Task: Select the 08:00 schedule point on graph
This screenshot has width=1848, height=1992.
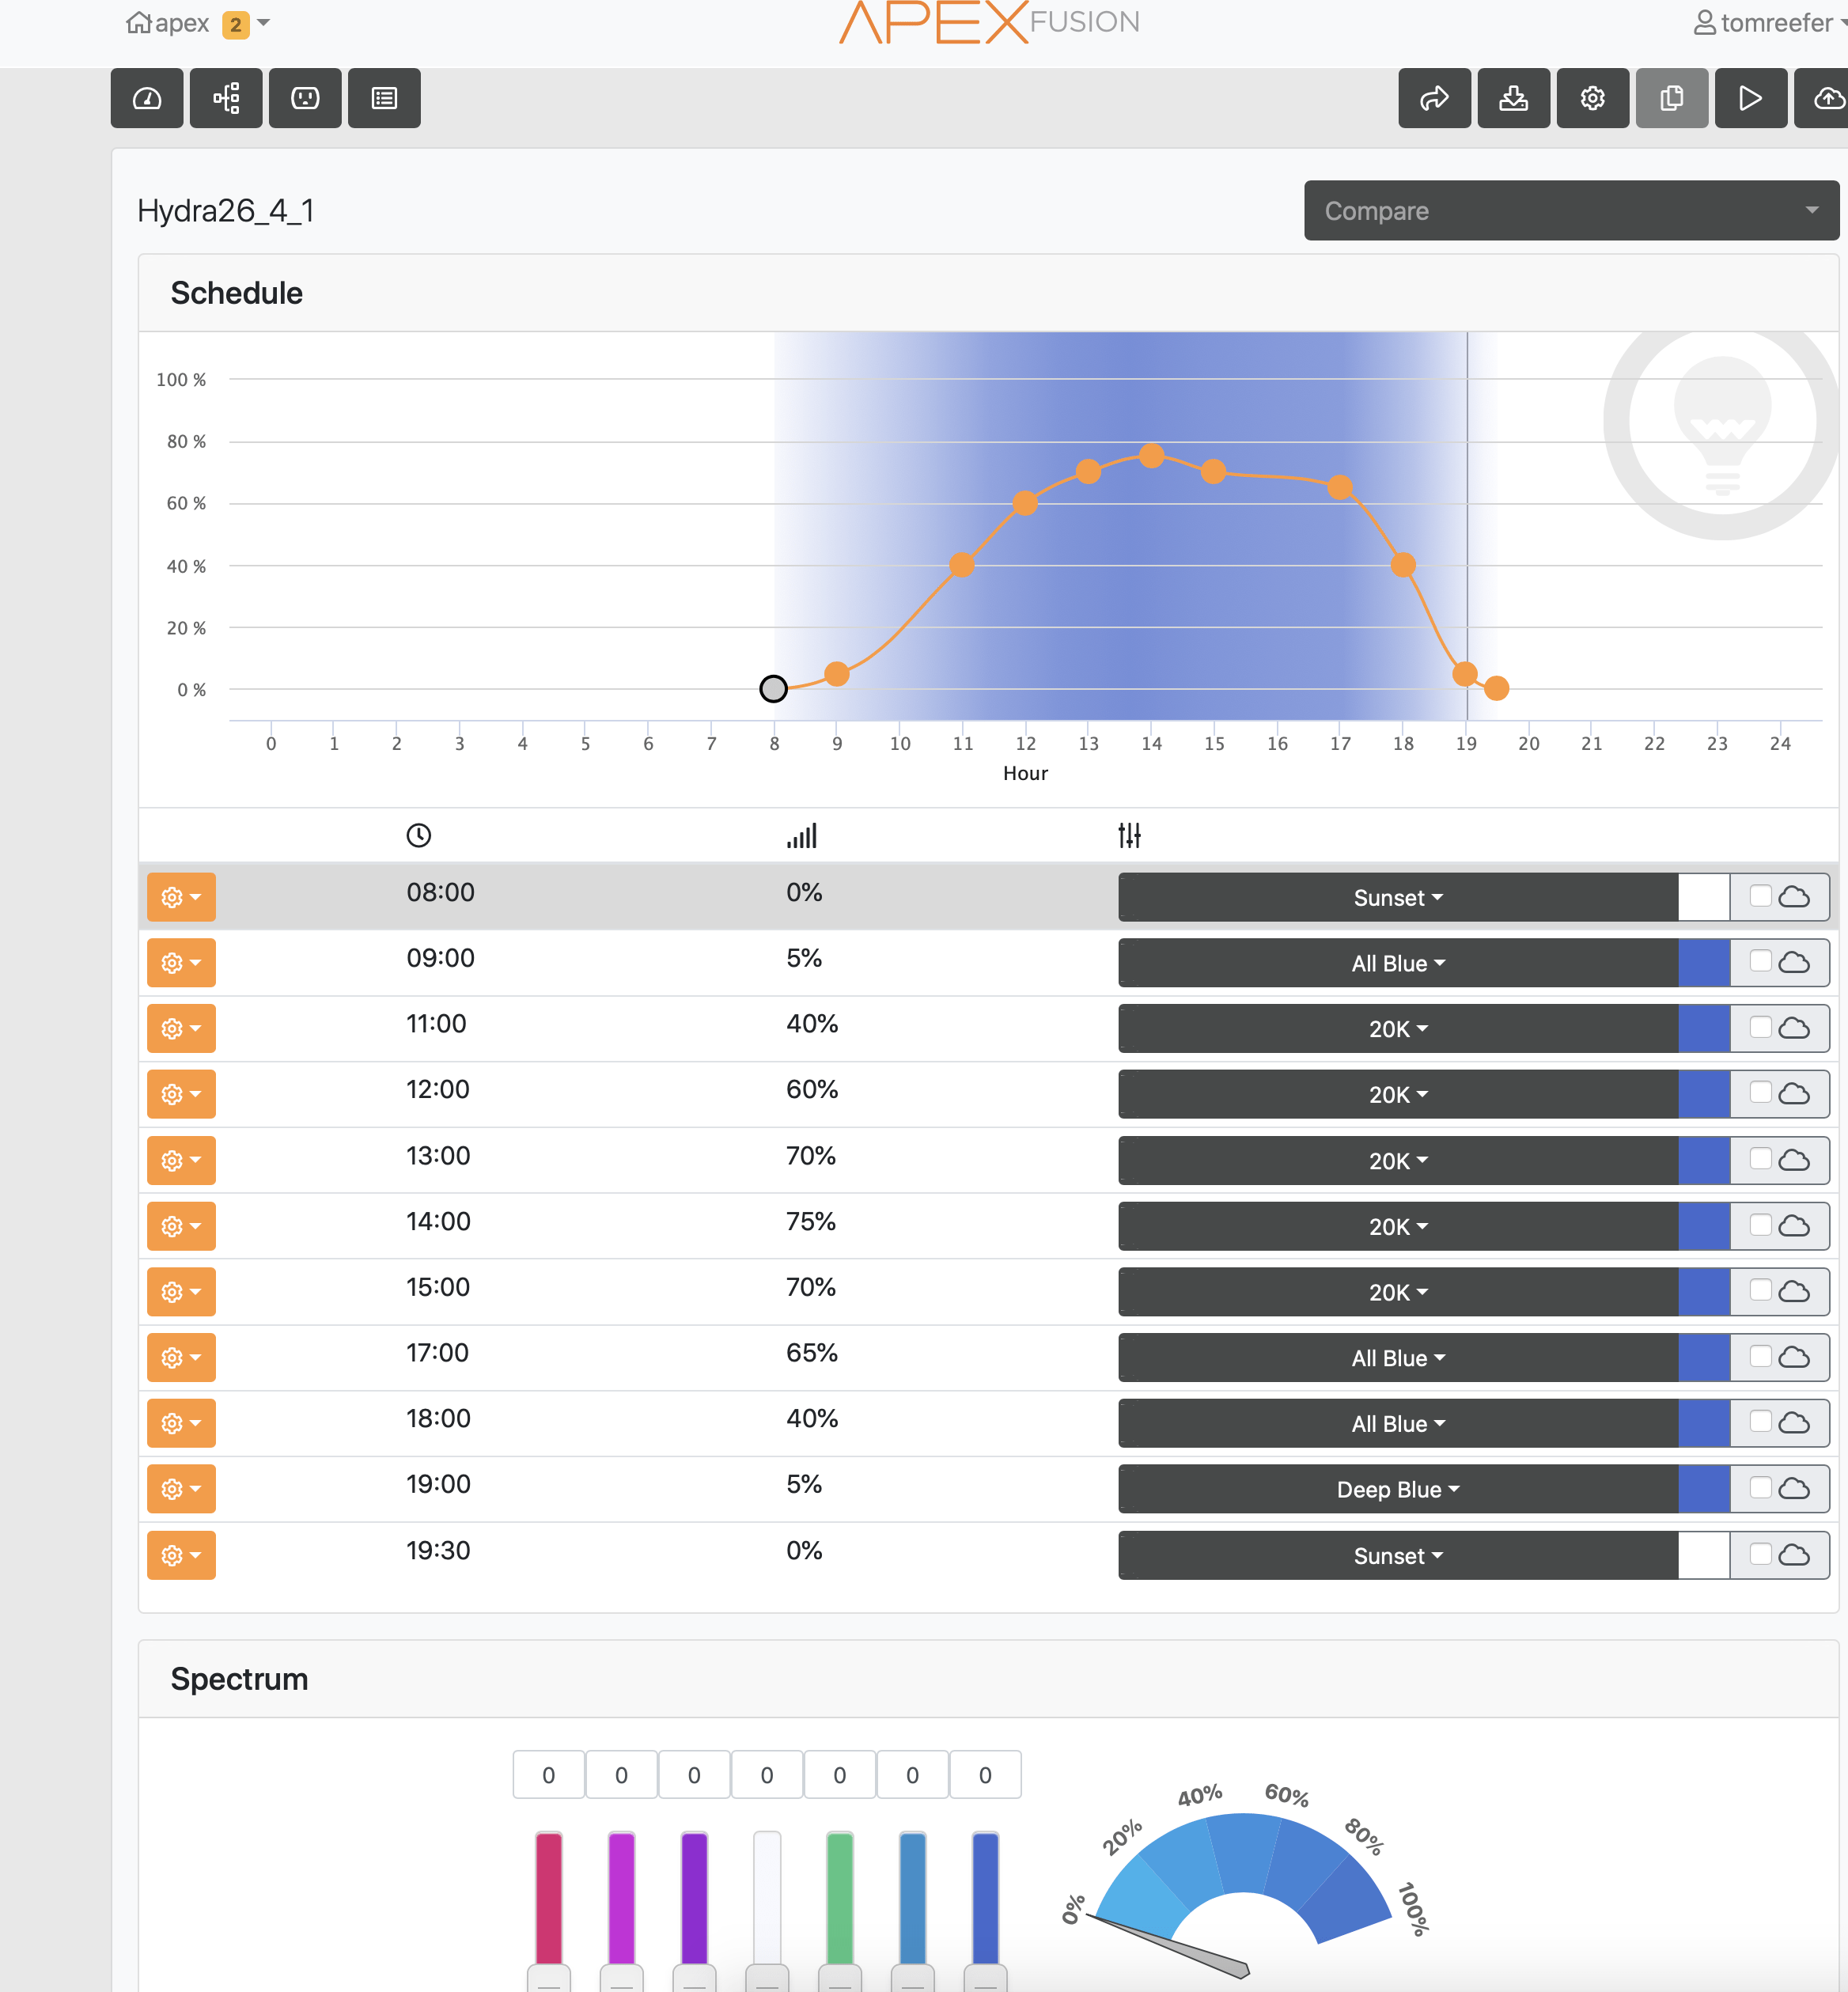Action: pyautogui.click(x=773, y=688)
